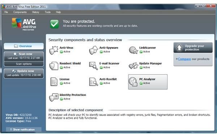Click the Update Manager label
Viewport: 217px width, 134px height.
tap(150, 63)
